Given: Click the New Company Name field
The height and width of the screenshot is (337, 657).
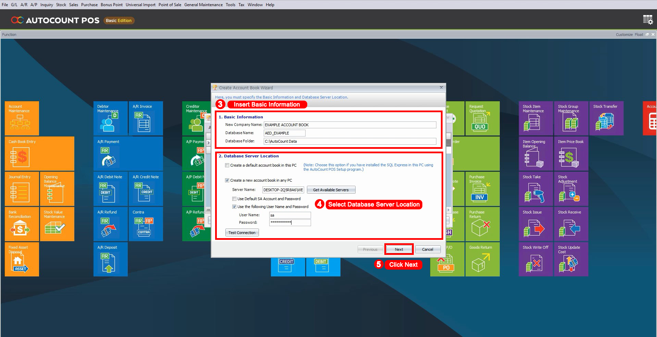Looking at the screenshot, I should click(x=350, y=125).
